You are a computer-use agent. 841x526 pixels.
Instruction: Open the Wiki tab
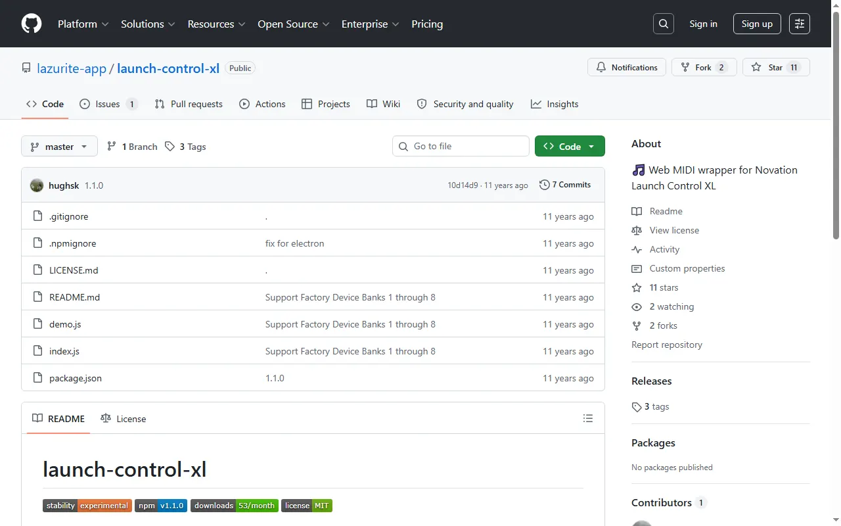[383, 104]
